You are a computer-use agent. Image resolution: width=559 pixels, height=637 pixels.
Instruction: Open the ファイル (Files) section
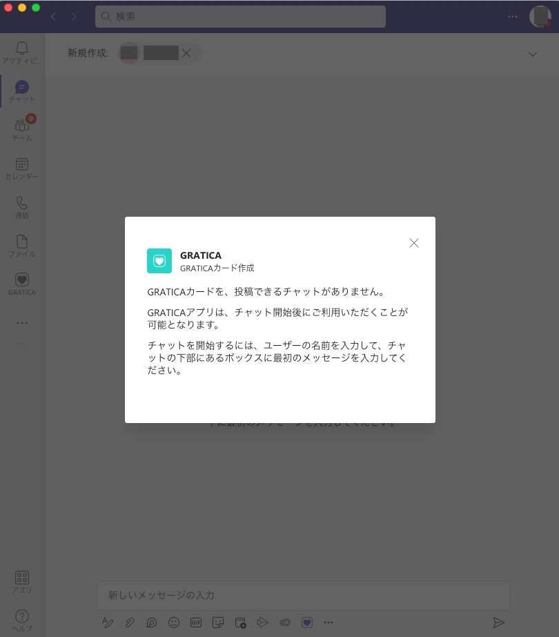[22, 246]
